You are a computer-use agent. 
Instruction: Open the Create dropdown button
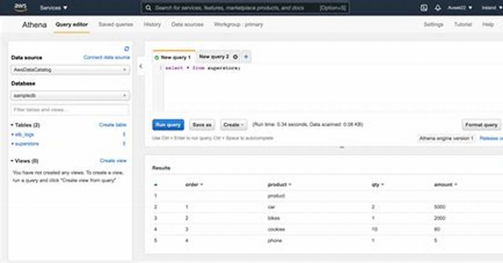click(x=233, y=125)
